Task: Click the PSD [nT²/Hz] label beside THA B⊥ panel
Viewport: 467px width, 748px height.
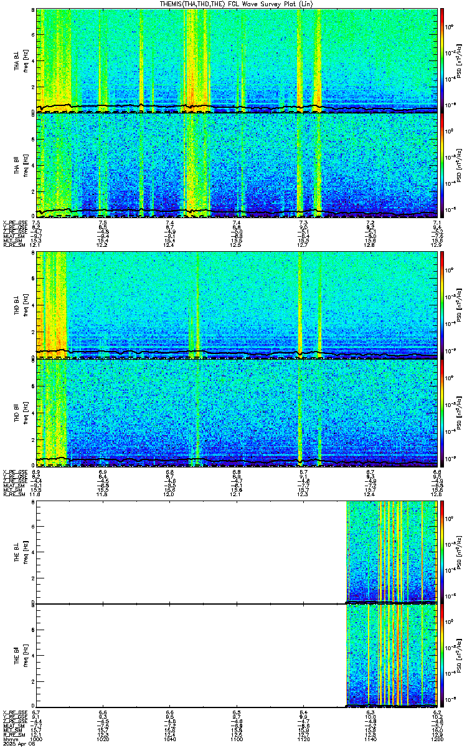Action: pos(460,61)
